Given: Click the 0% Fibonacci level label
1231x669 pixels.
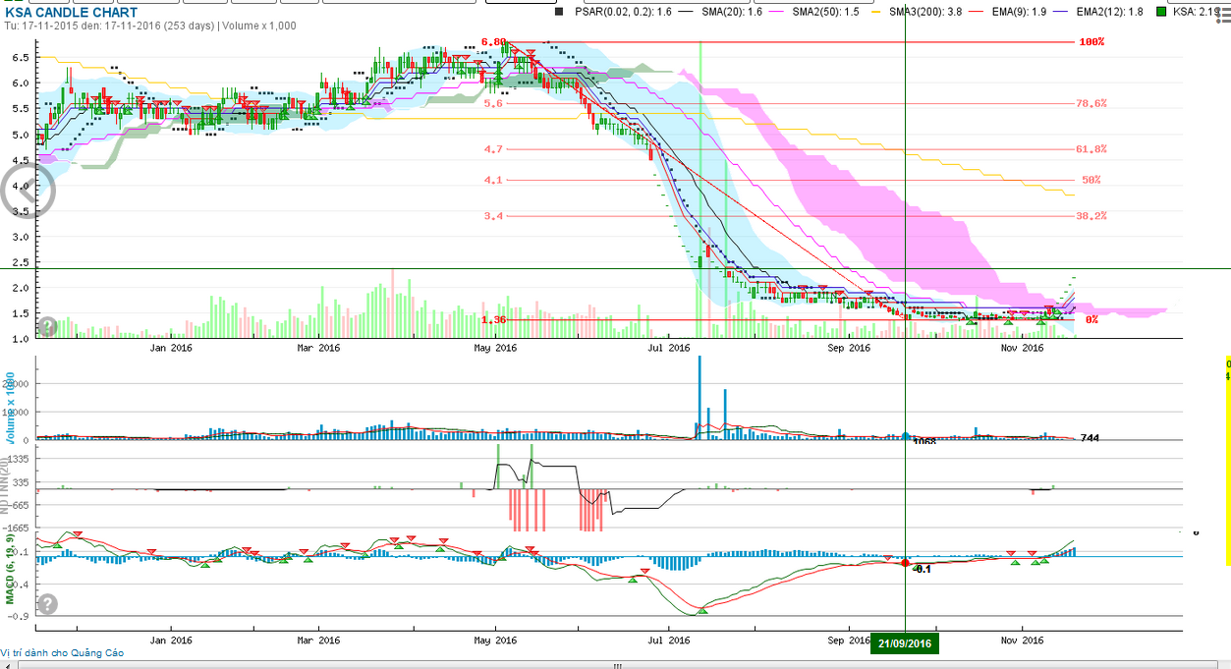Looking at the screenshot, I should pyautogui.click(x=1091, y=320).
